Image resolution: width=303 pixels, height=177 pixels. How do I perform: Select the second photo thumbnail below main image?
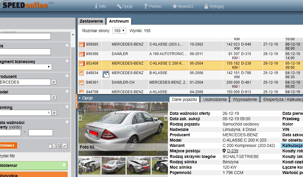point(113,165)
